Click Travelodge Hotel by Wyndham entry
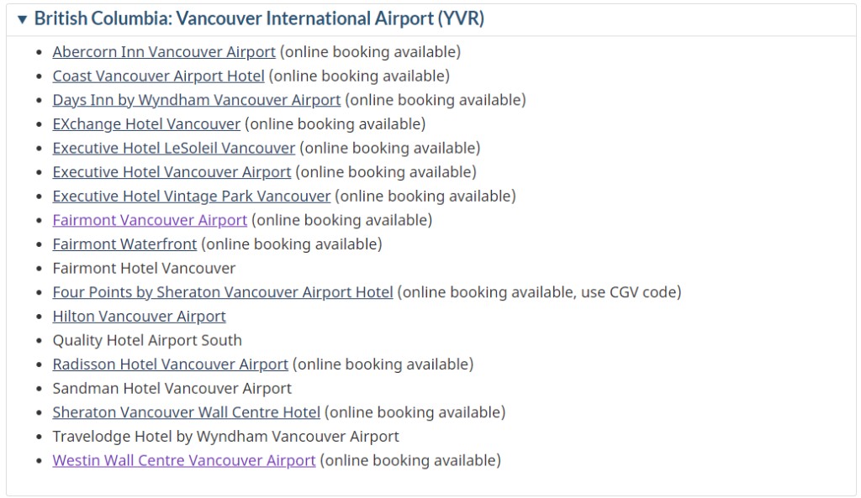The image size is (861, 498). pyautogui.click(x=225, y=437)
